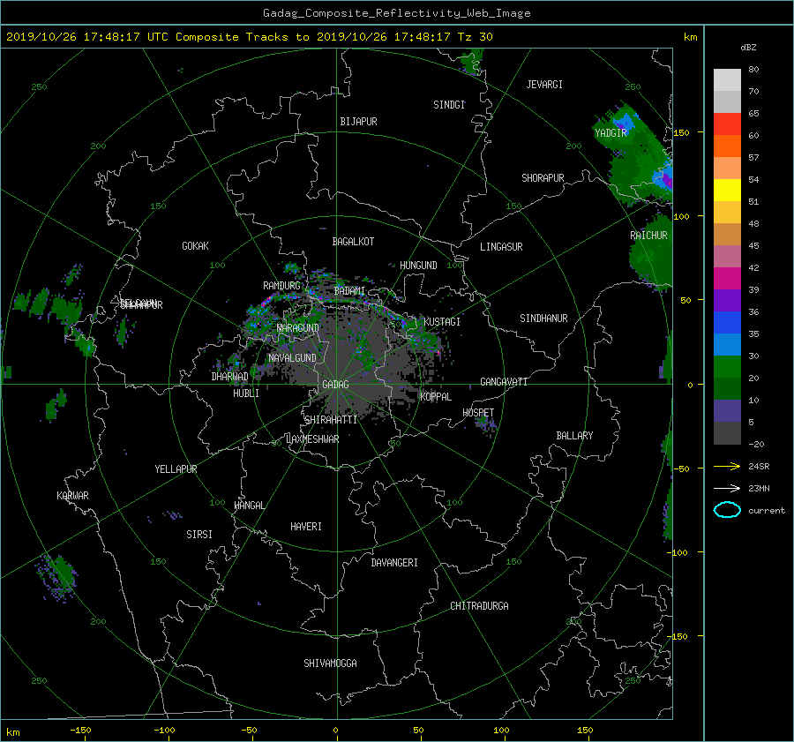The image size is (794, 742).
Task: Click the HANGAL city label
Action: tap(249, 505)
